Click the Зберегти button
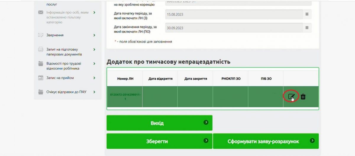Screen dimensions: 355x156 pos(159,141)
